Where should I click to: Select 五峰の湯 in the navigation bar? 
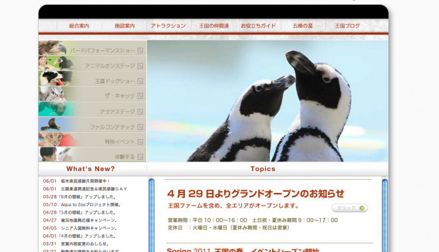coord(303,26)
